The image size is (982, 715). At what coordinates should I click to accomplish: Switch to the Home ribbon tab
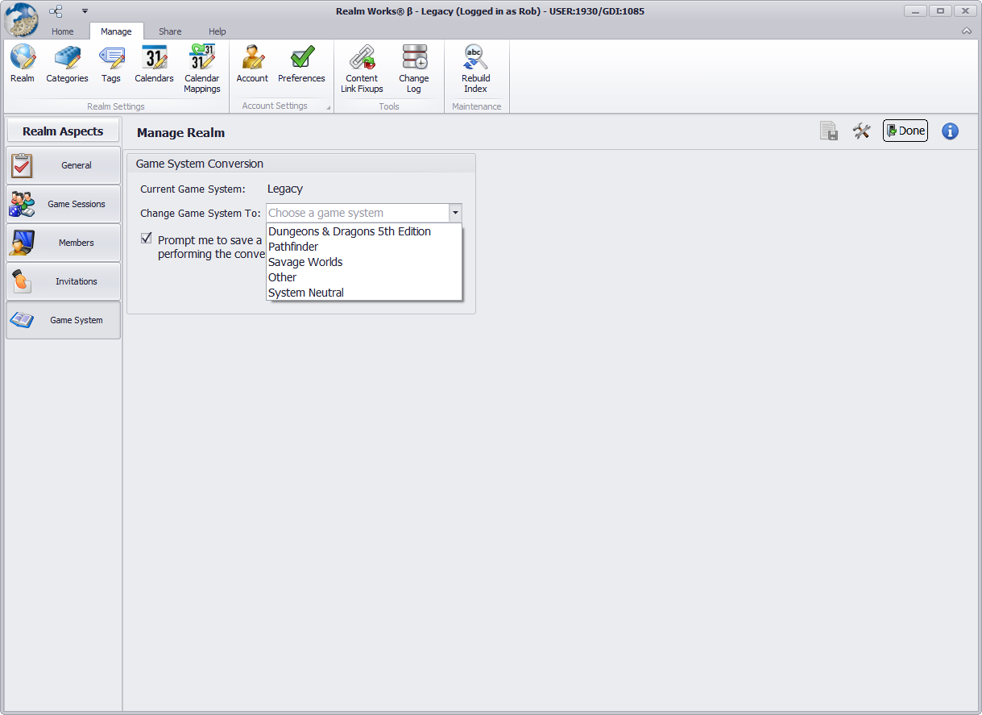63,31
